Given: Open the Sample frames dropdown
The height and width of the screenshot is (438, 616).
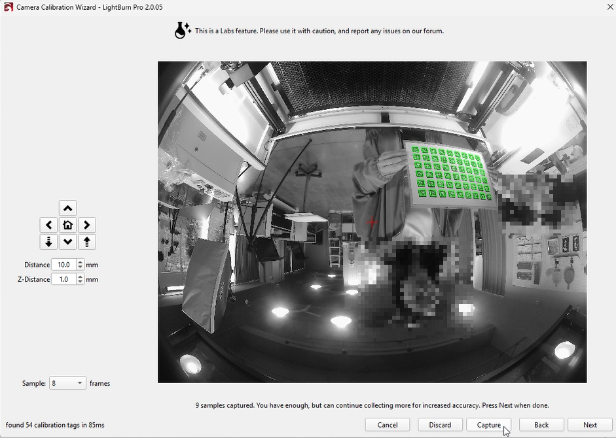Looking at the screenshot, I should (68, 383).
